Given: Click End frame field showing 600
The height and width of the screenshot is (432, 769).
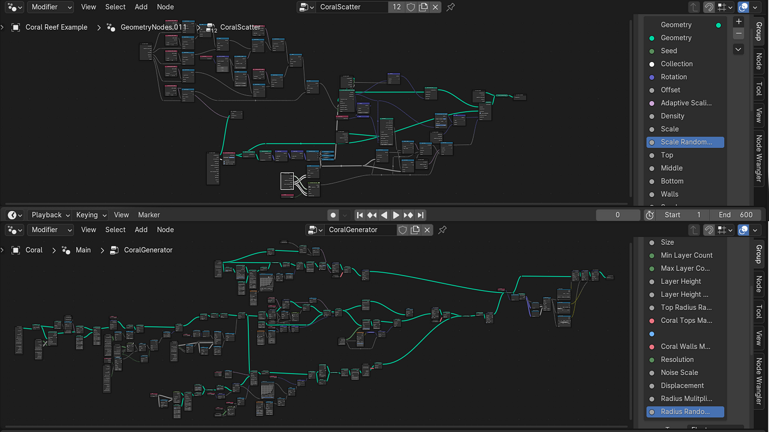Looking at the screenshot, I should [736, 215].
